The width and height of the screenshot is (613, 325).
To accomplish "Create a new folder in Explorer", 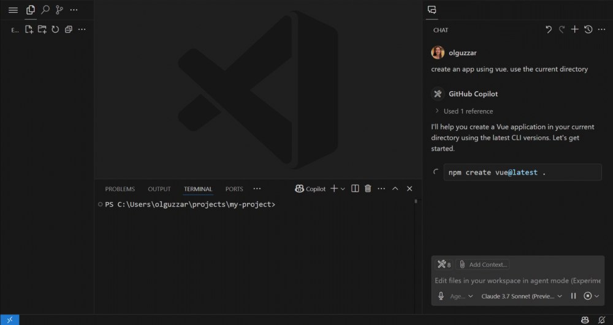I will point(42,29).
